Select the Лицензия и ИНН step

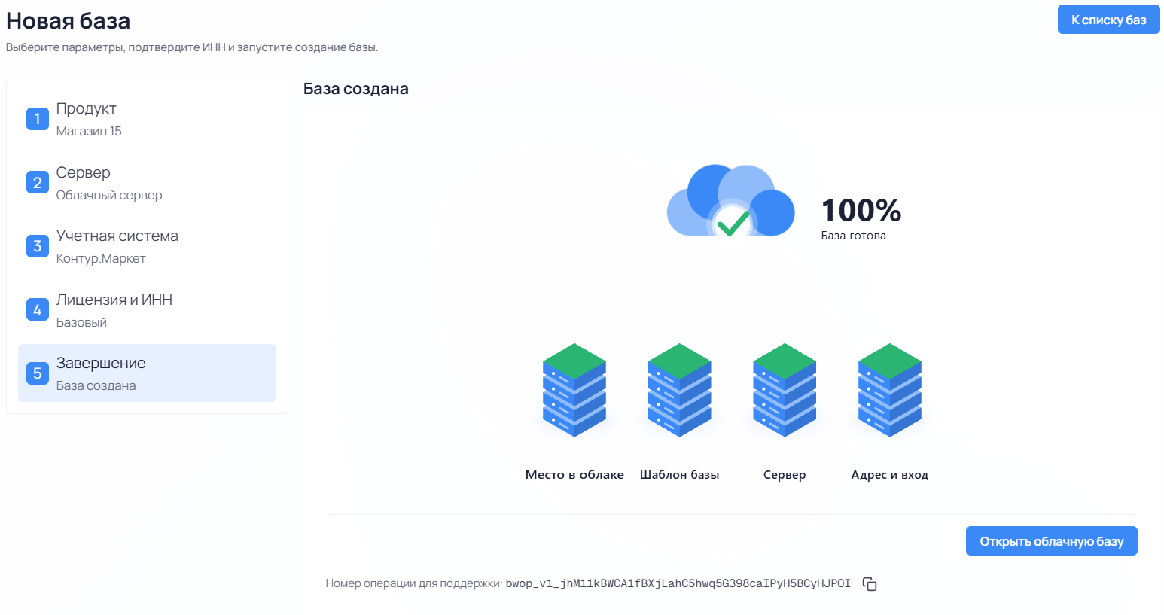tap(147, 310)
